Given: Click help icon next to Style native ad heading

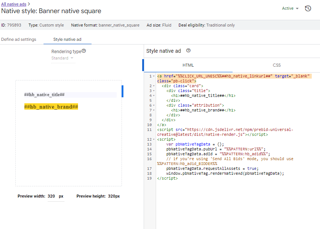Looking at the screenshot, I should point(188,51).
